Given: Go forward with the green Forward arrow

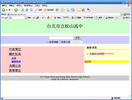Looking at the screenshot, I should coord(16,10).
